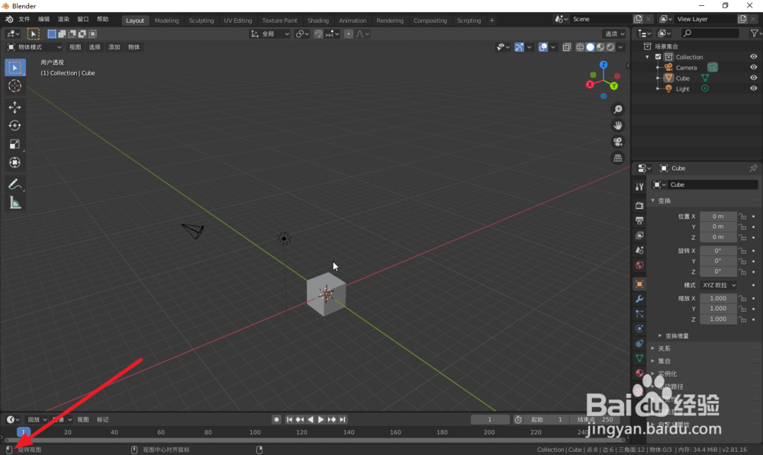Open the Render properties tab icon

click(639, 206)
